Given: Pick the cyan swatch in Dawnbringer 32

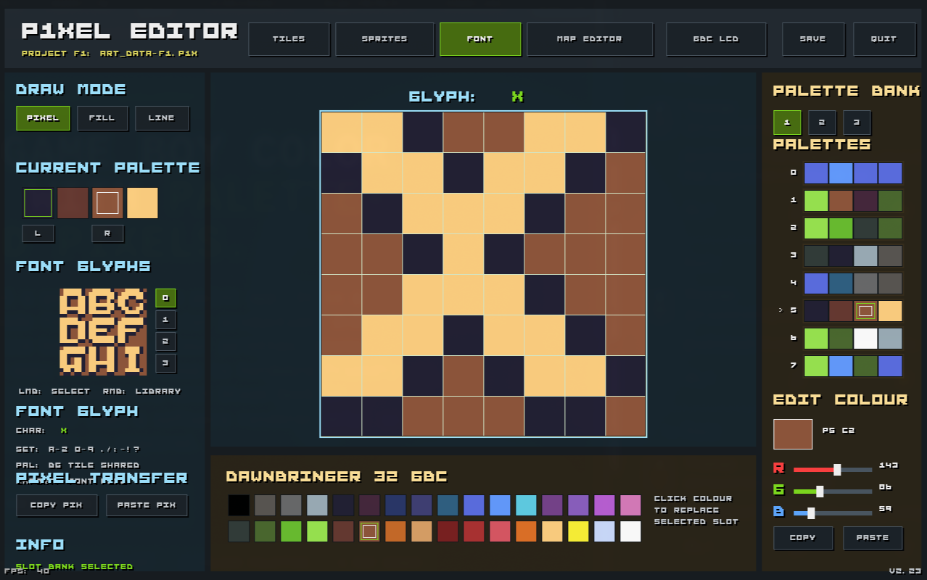Looking at the screenshot, I should coord(526,505).
